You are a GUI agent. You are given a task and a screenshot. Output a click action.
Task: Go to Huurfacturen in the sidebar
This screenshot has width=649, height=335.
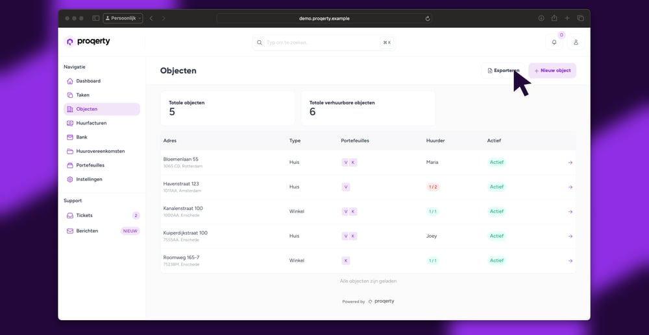[x=102, y=123]
